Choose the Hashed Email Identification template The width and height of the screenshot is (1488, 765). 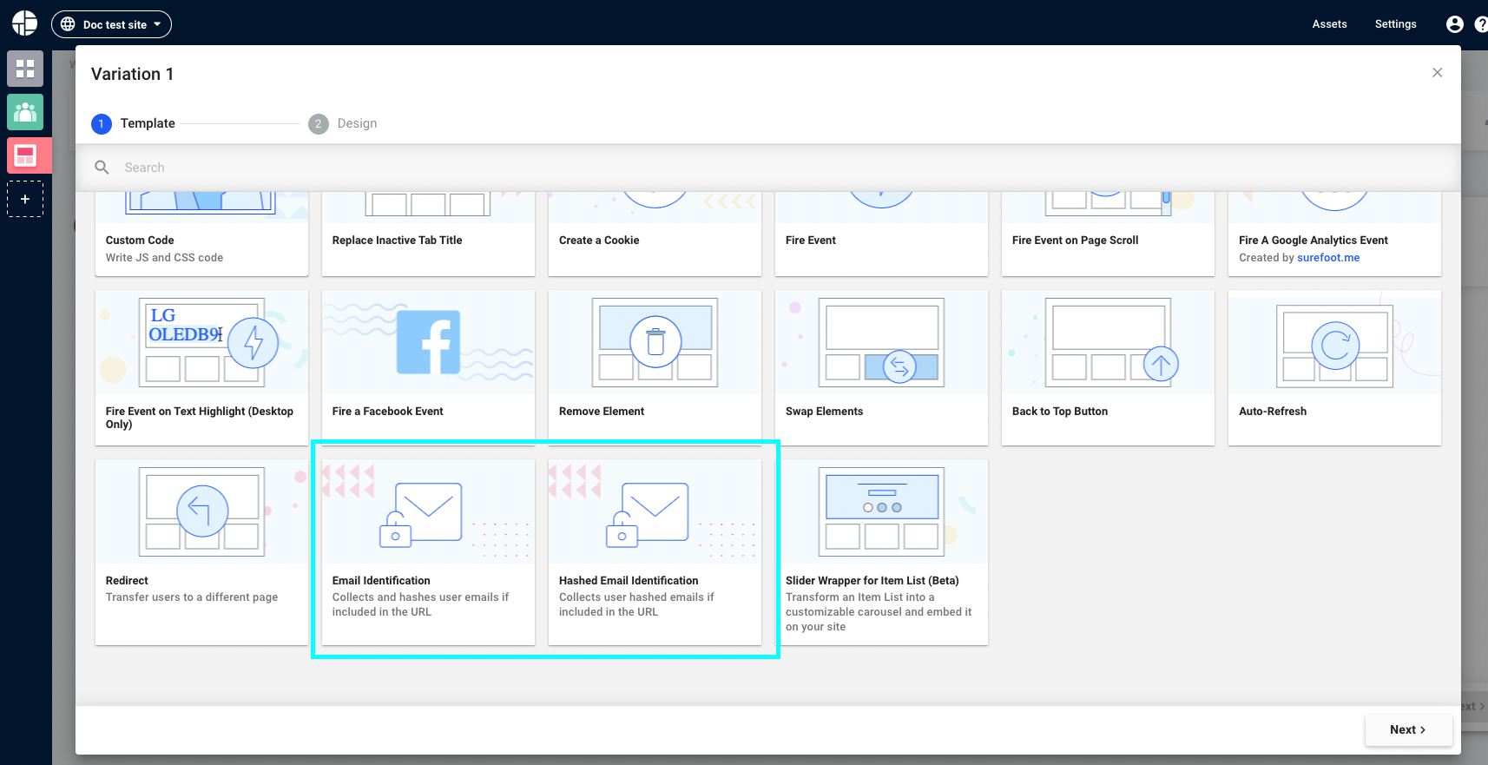655,552
